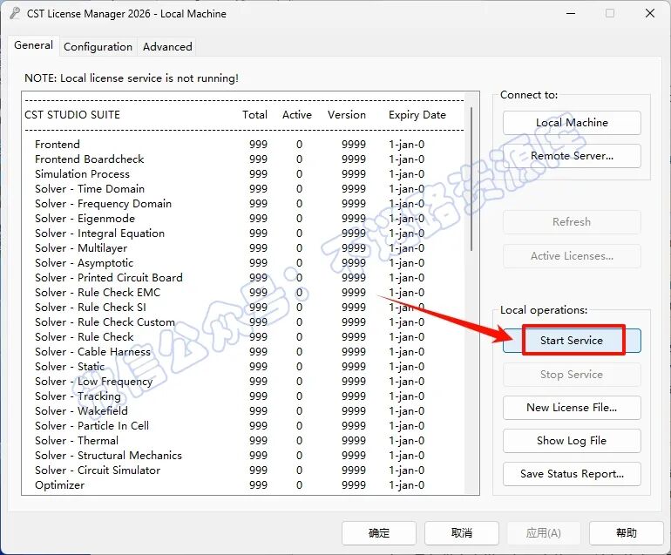The width and height of the screenshot is (671, 555).
Task: Open the Advanced tab
Action: (167, 47)
